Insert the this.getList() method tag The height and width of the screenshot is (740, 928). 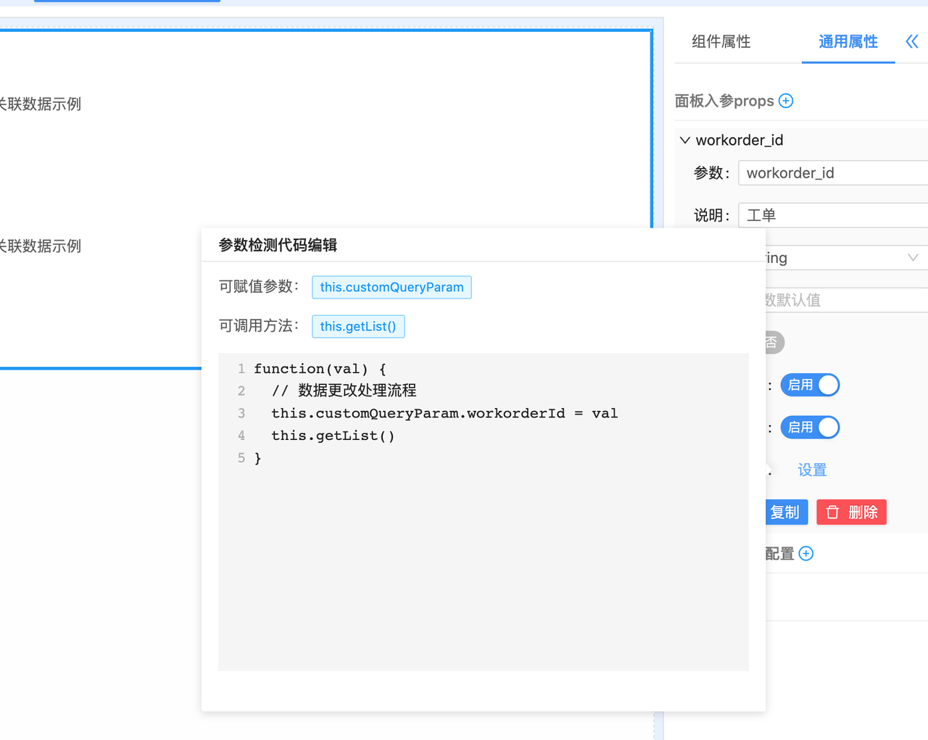[x=358, y=326]
